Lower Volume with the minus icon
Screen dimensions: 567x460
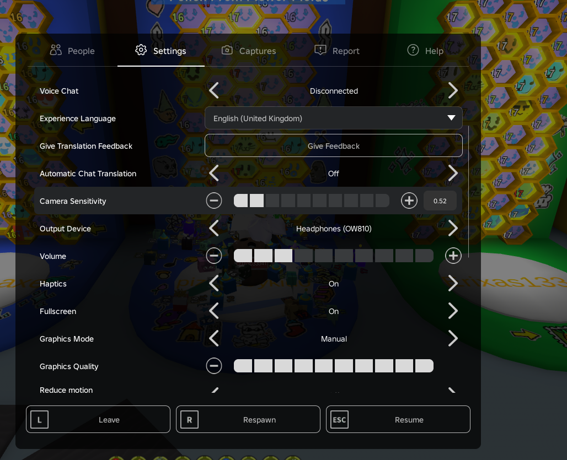(x=214, y=256)
